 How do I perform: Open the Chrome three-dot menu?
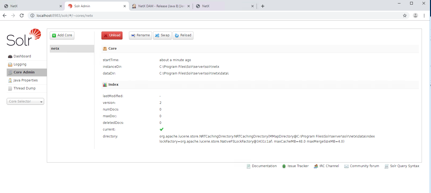424,15
